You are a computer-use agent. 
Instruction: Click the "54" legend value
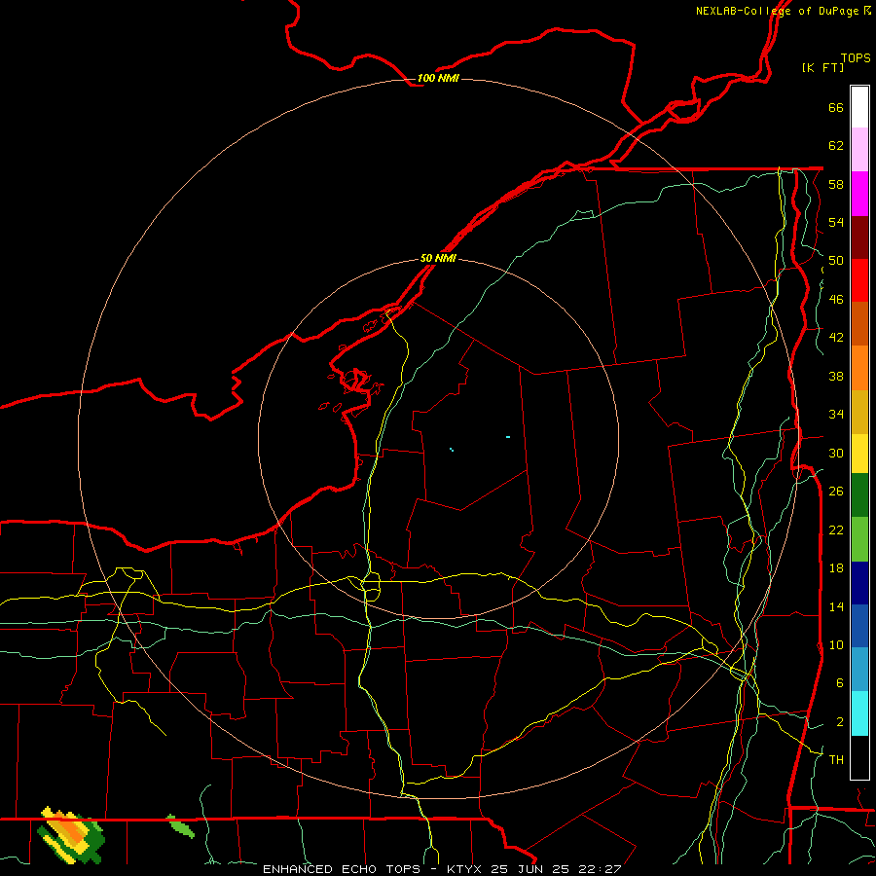(x=836, y=222)
